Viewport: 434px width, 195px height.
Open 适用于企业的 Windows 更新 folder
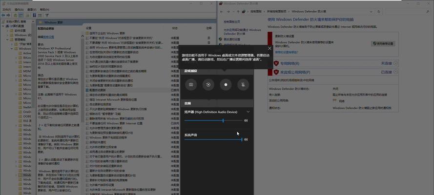point(104,33)
